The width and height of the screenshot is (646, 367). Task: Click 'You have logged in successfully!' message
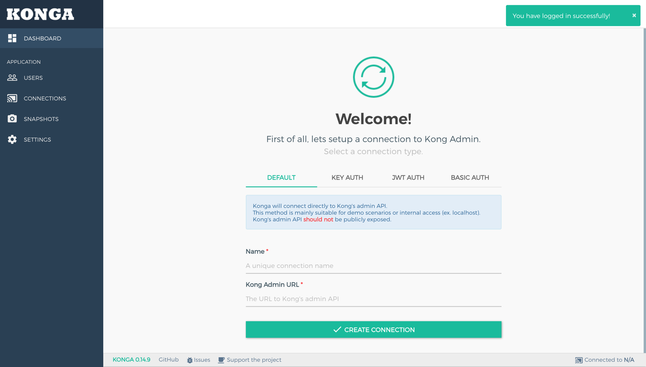coord(561,16)
